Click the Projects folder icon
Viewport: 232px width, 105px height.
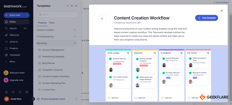click(x=6, y=48)
